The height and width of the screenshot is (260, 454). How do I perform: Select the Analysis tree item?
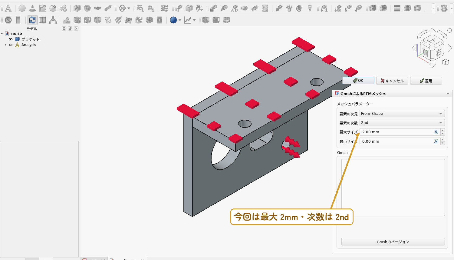click(x=29, y=45)
